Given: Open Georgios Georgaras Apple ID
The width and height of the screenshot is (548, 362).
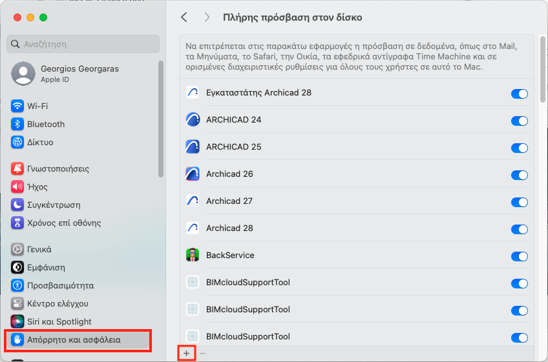Looking at the screenshot, I should tap(83, 74).
